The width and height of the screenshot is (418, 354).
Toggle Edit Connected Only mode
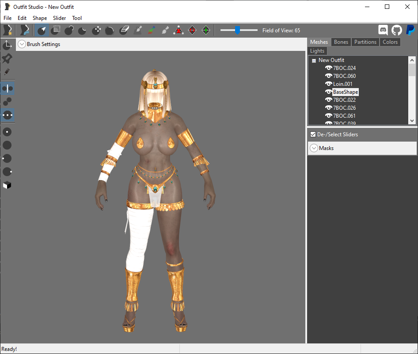(x=7, y=102)
